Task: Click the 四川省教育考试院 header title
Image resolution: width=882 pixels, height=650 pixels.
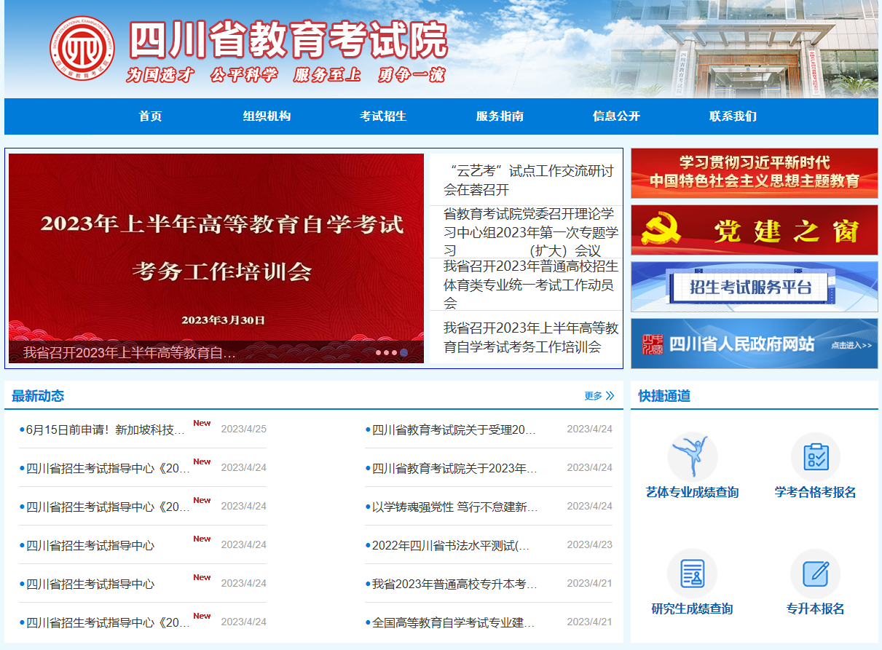Action: [288, 40]
